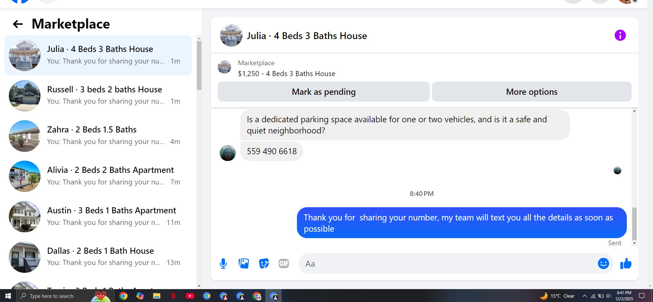Click the microphone voice clip icon
The height and width of the screenshot is (302, 653).
tap(223, 264)
